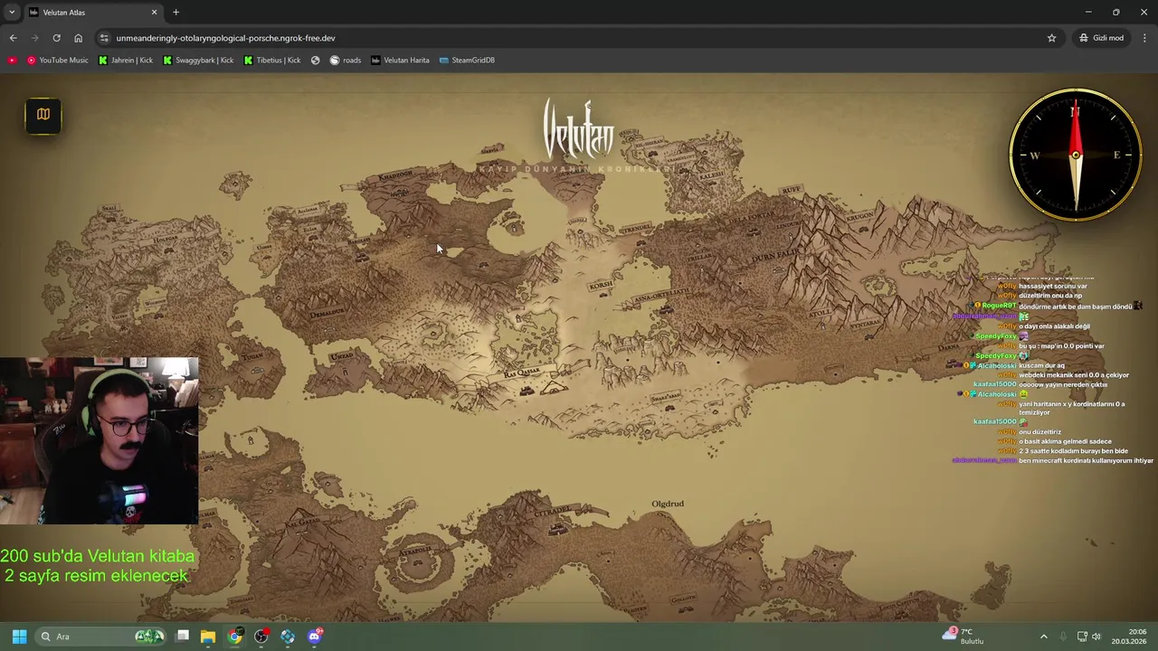Click the Gizli mod incognito indicator
This screenshot has width=1158, height=651.
[1101, 38]
